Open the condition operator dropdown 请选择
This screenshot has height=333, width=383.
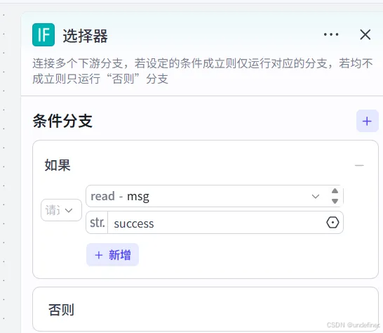[61, 210]
